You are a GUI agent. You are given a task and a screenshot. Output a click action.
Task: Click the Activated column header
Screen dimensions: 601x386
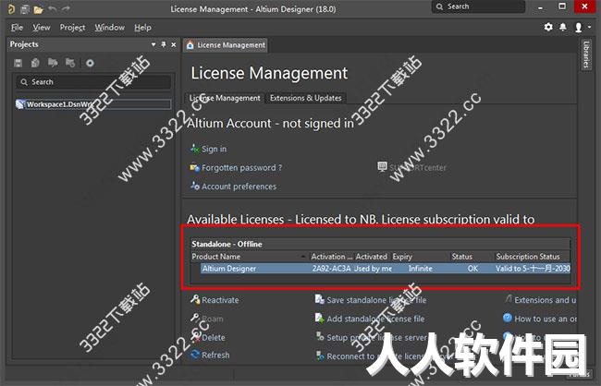click(x=371, y=257)
